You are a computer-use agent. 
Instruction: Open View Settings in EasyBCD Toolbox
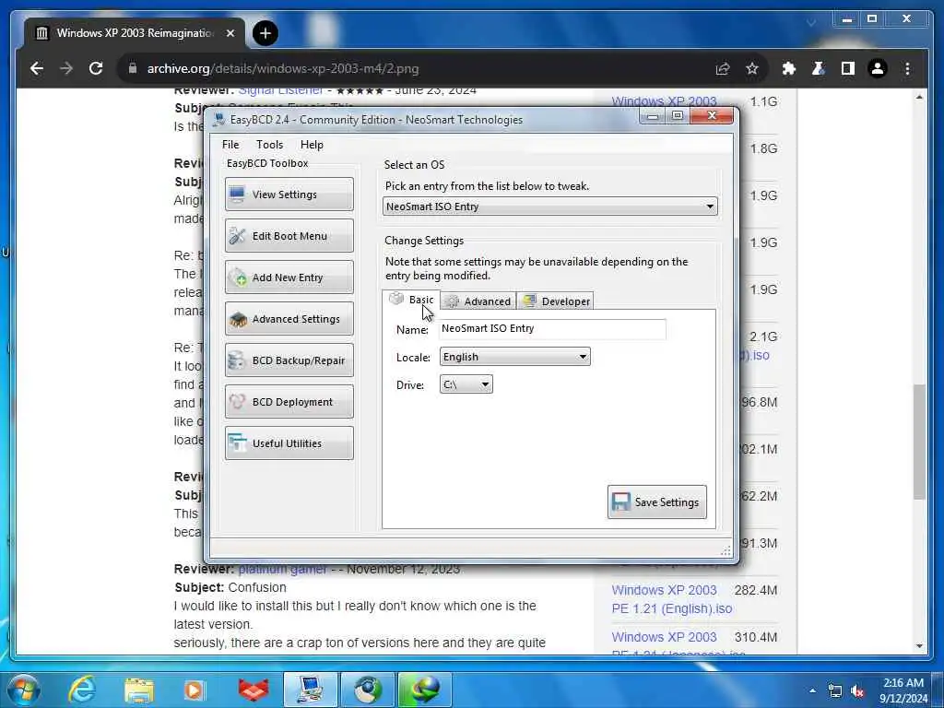tap(289, 194)
